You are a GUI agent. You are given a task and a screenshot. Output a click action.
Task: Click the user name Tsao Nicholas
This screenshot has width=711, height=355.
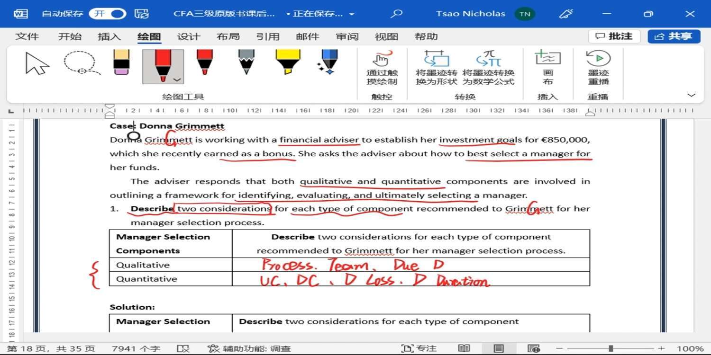(x=471, y=14)
